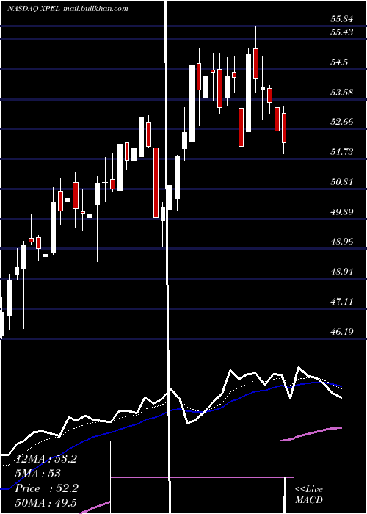
Task: Click the 49.89 price axis label
Action: click(342, 211)
